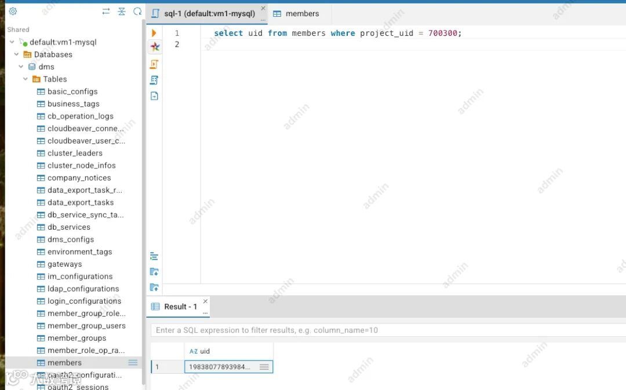Select result row number 1
The height and width of the screenshot is (390, 626).
pyautogui.click(x=168, y=367)
